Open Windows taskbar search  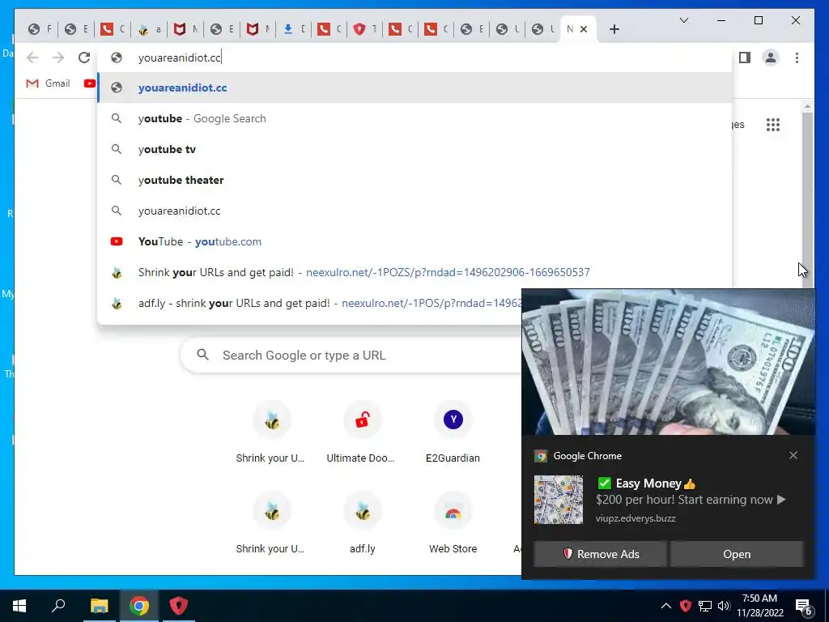click(58, 606)
